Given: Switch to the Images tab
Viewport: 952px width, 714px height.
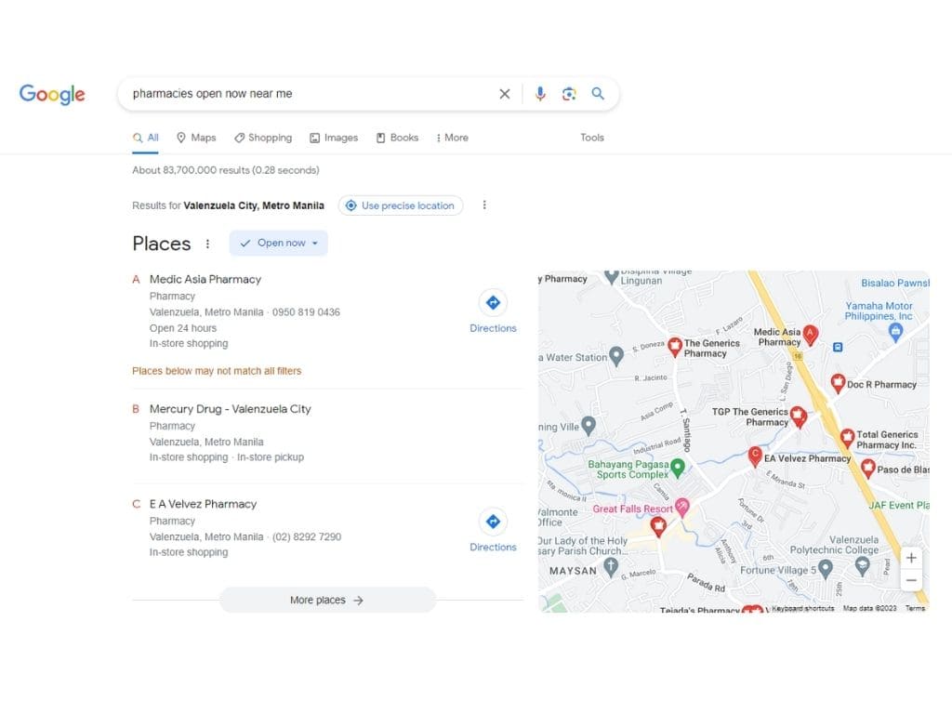Looking at the screenshot, I should [334, 138].
